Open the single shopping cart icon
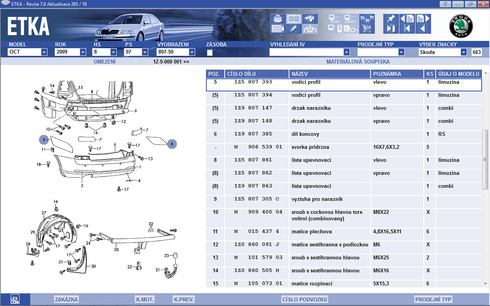The image size is (490, 306). (367, 29)
